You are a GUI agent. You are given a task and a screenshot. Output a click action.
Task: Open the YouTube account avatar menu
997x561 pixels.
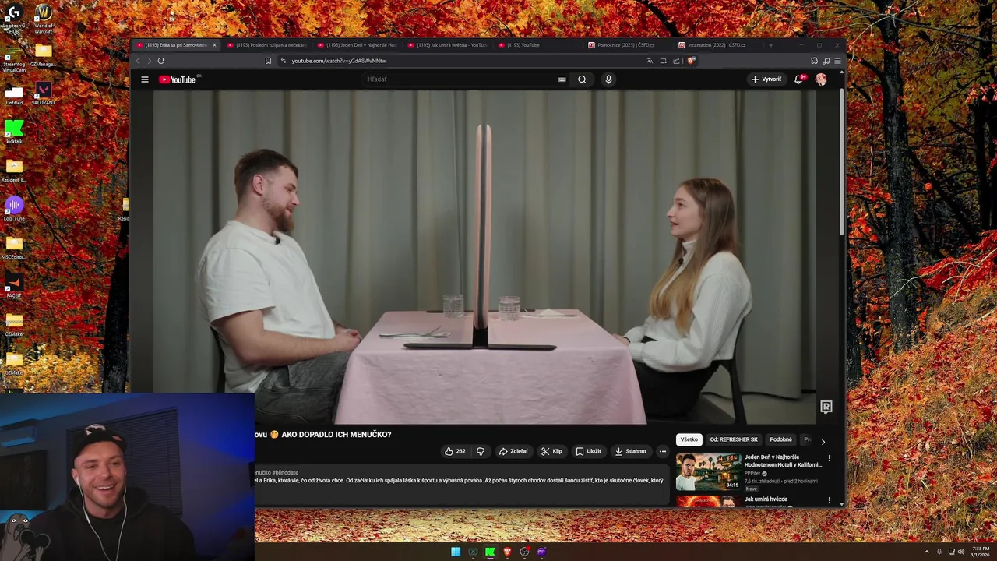(821, 79)
